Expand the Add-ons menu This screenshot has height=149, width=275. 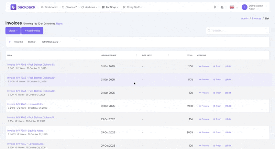click(89, 7)
